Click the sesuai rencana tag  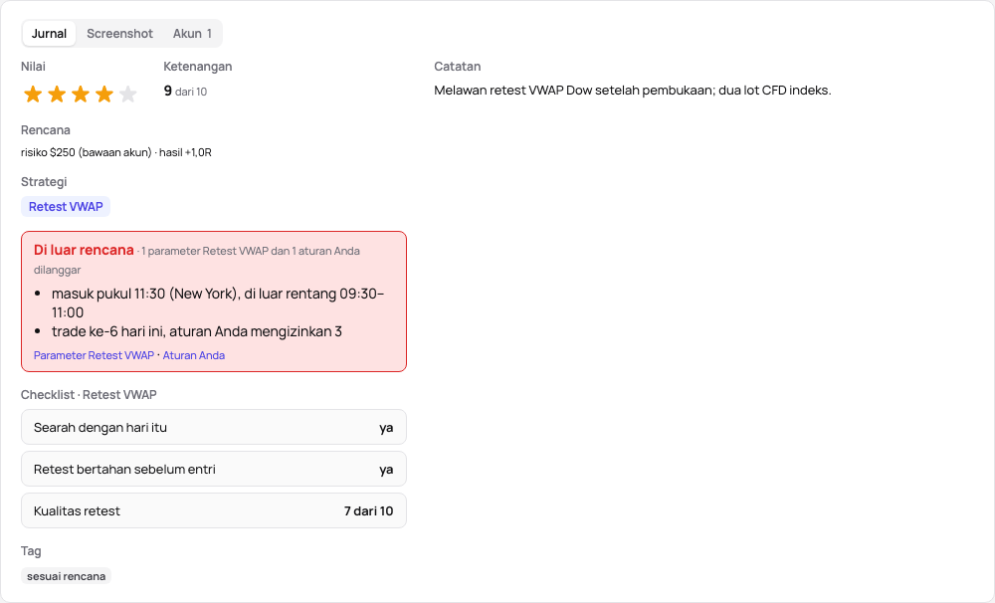(66, 576)
